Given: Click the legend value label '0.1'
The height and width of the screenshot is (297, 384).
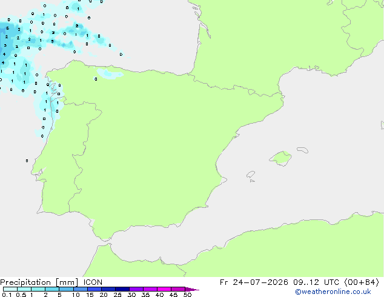Looking at the screenshot, I should [7, 295].
